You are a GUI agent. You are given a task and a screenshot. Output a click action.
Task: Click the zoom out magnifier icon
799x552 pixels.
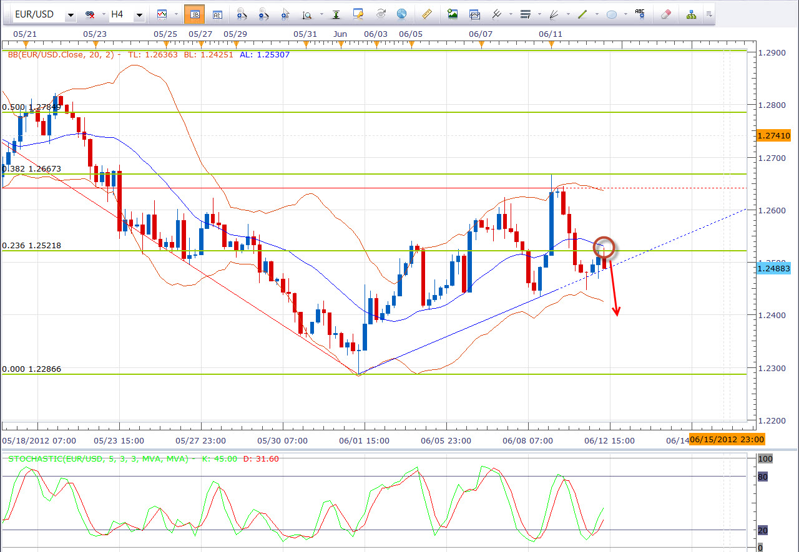pos(263,14)
